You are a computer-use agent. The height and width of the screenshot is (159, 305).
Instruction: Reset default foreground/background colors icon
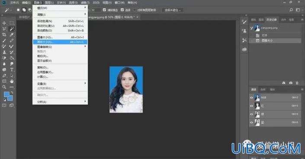(x=5, y=100)
